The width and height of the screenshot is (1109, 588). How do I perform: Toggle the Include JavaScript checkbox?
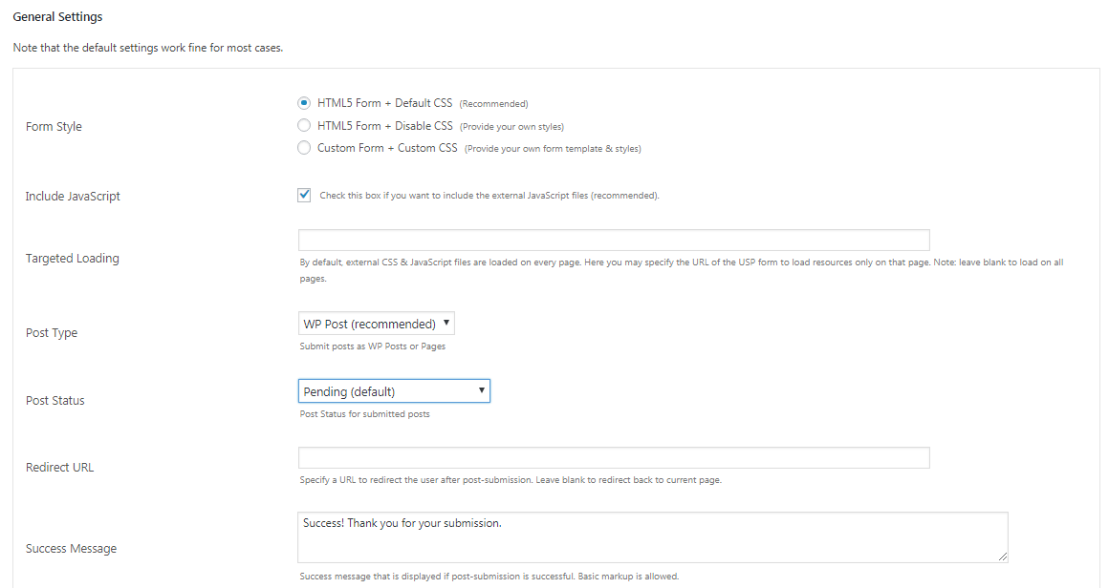tap(304, 195)
